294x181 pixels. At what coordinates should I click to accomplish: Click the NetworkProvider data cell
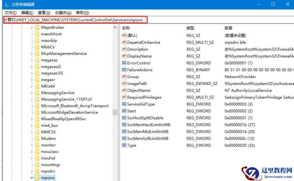click(240, 77)
